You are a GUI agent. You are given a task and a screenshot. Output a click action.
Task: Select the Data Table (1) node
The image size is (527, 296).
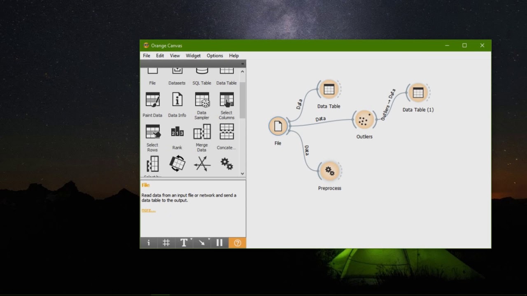click(418, 92)
